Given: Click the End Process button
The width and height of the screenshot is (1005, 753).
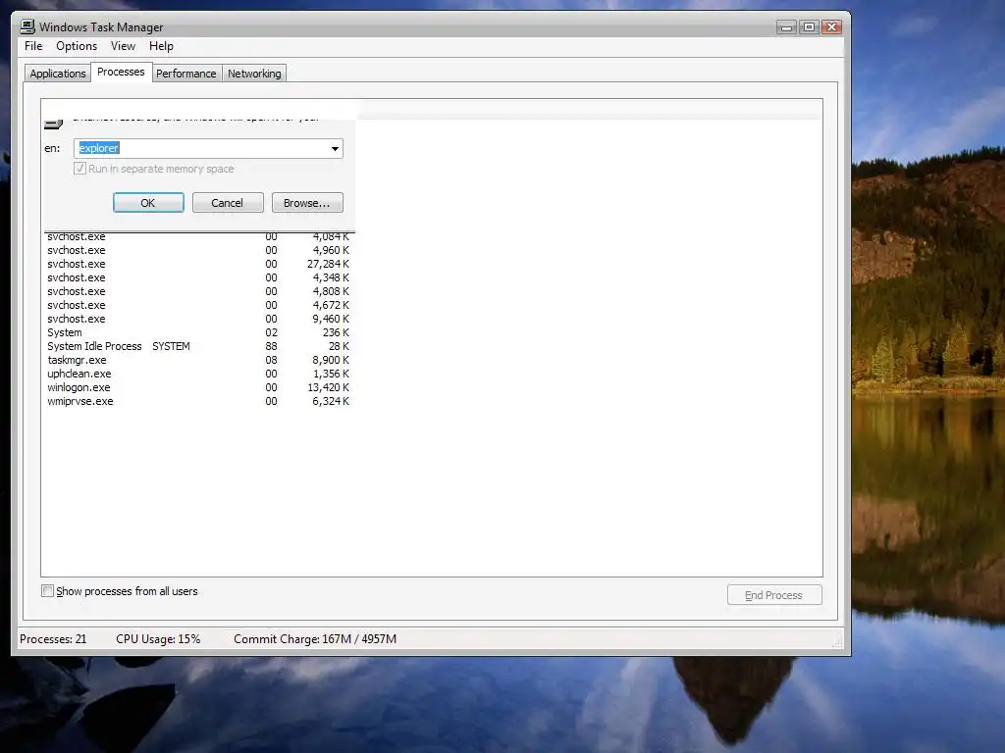Looking at the screenshot, I should [x=774, y=595].
